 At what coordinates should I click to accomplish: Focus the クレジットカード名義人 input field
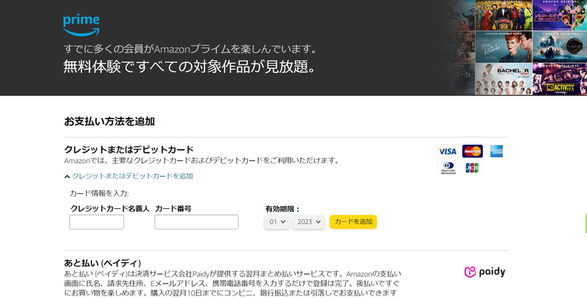coord(97,222)
